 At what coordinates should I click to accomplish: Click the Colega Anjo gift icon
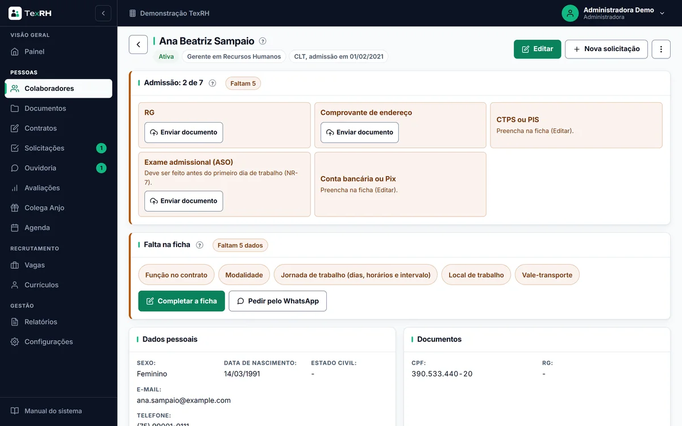[x=15, y=208]
